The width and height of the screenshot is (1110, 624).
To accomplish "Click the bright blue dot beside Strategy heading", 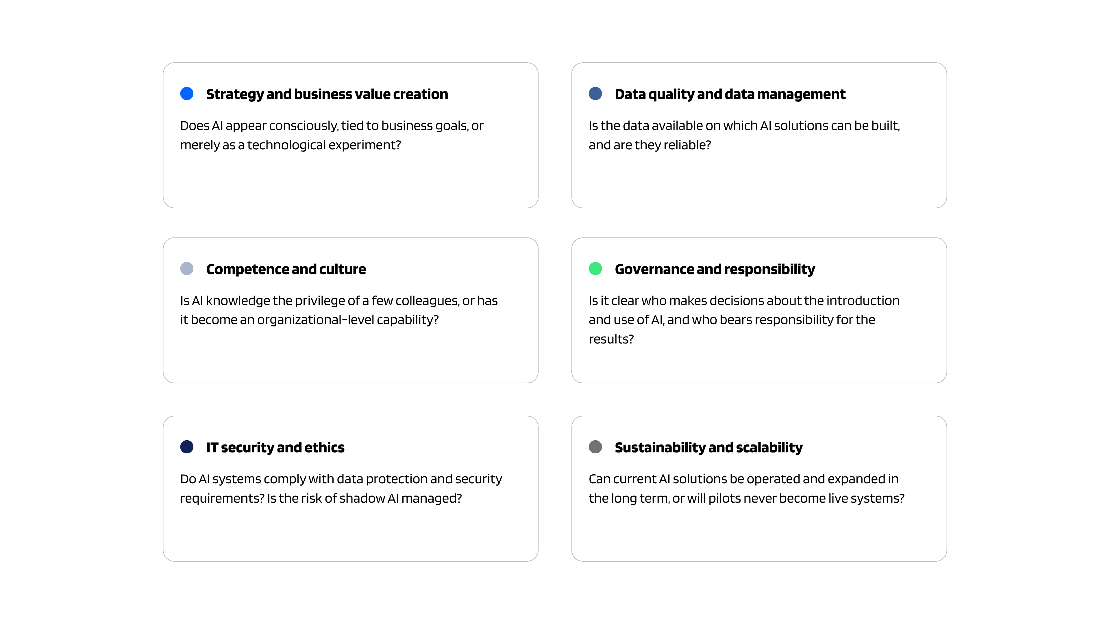I will point(186,93).
